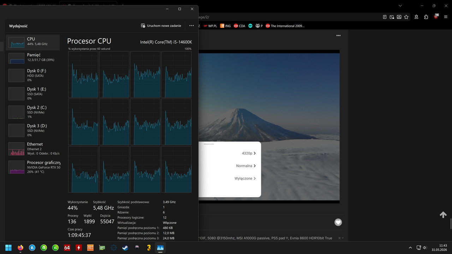Bookmark this page with star icon
Viewport: 452px width, 254px height.
[406, 17]
